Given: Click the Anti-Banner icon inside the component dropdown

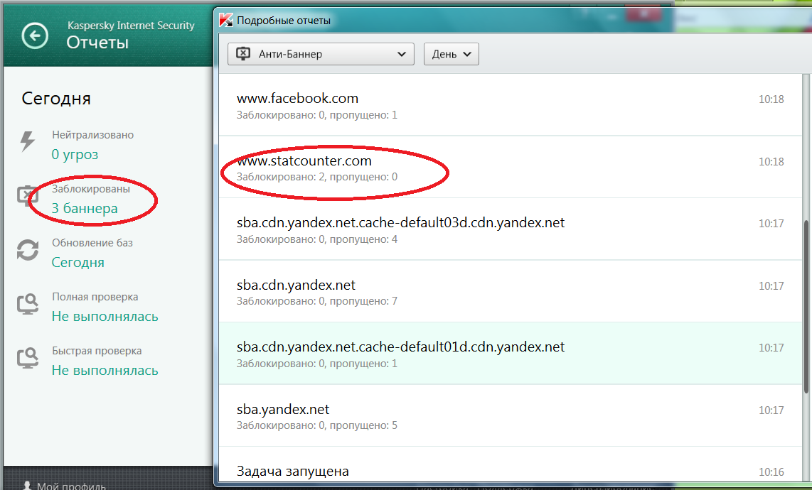Looking at the screenshot, I should tap(243, 54).
